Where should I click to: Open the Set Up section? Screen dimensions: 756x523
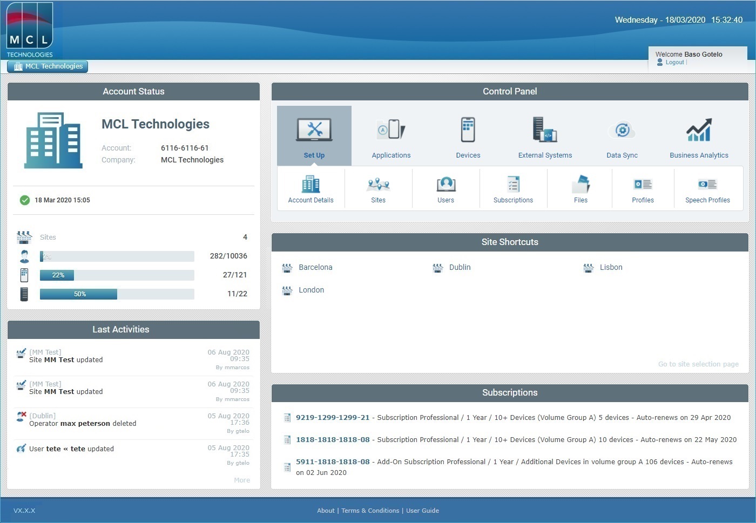click(x=314, y=135)
